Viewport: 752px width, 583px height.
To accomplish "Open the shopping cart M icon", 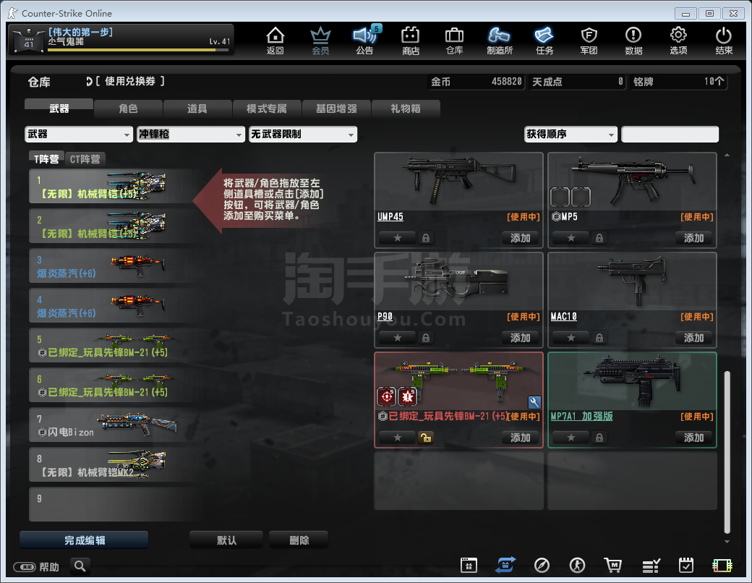I will point(613,565).
